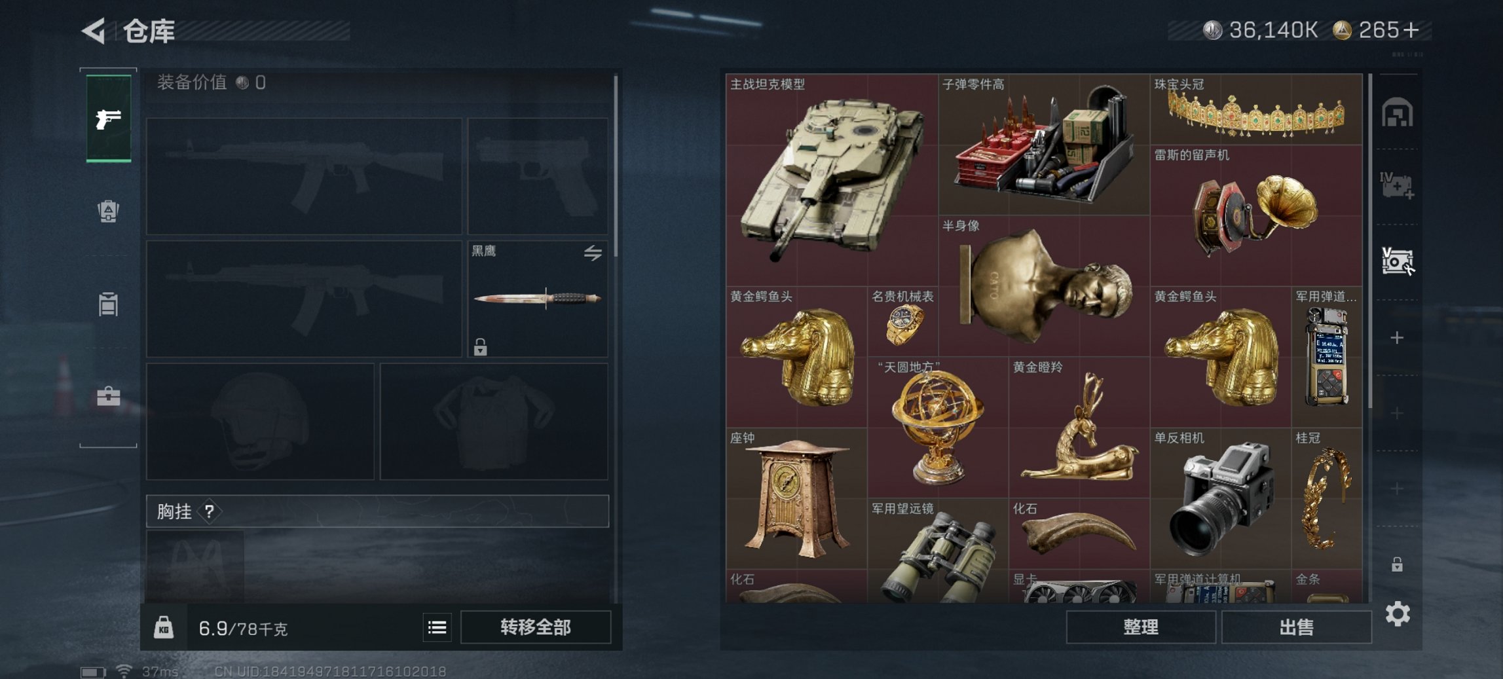The width and height of the screenshot is (1503, 679).
Task: Select the 主战坦克模型 tank item
Action: [x=832, y=179]
